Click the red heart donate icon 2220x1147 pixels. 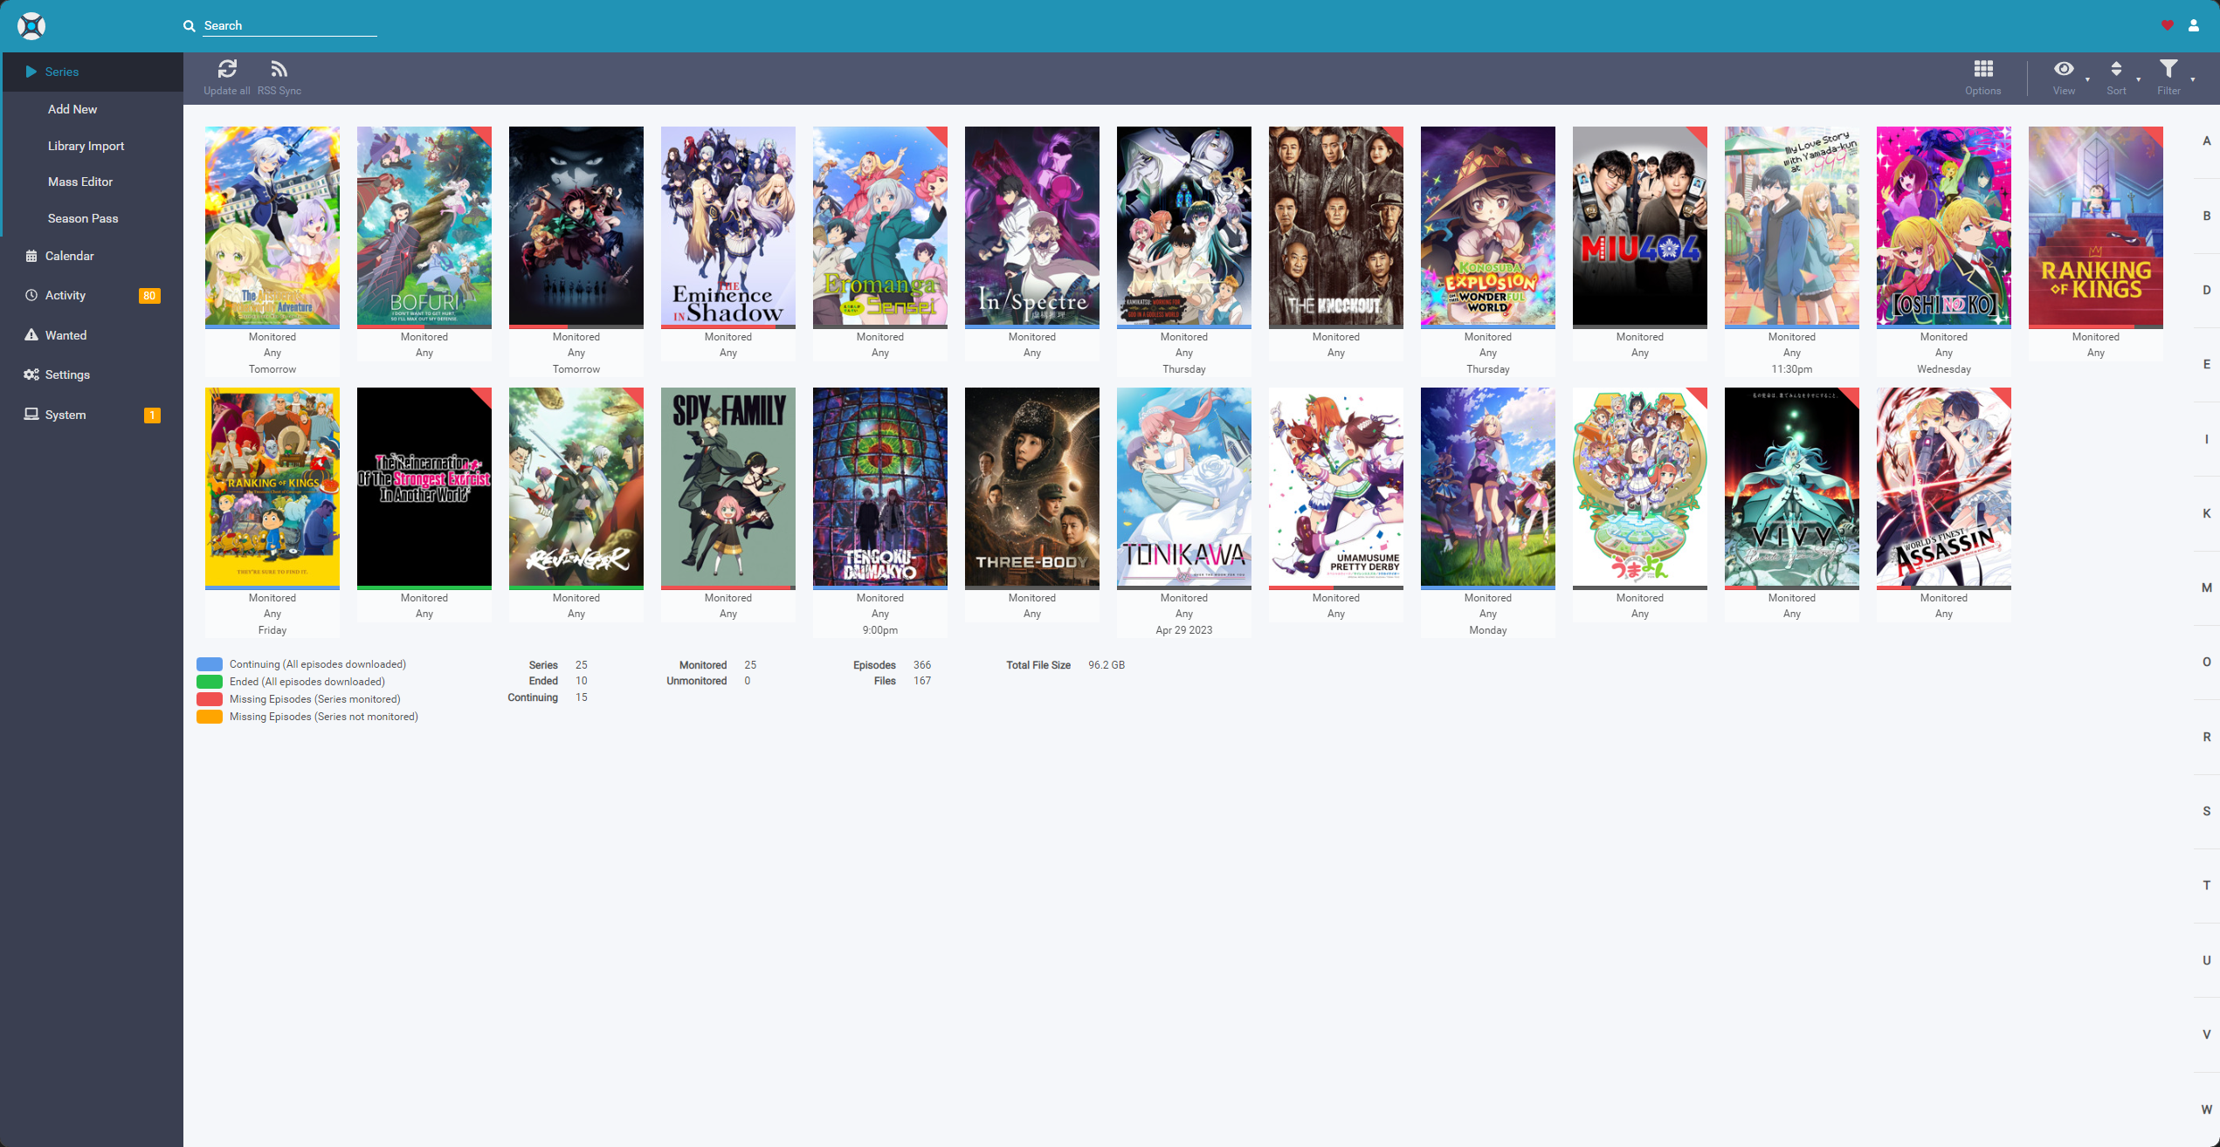click(2168, 25)
